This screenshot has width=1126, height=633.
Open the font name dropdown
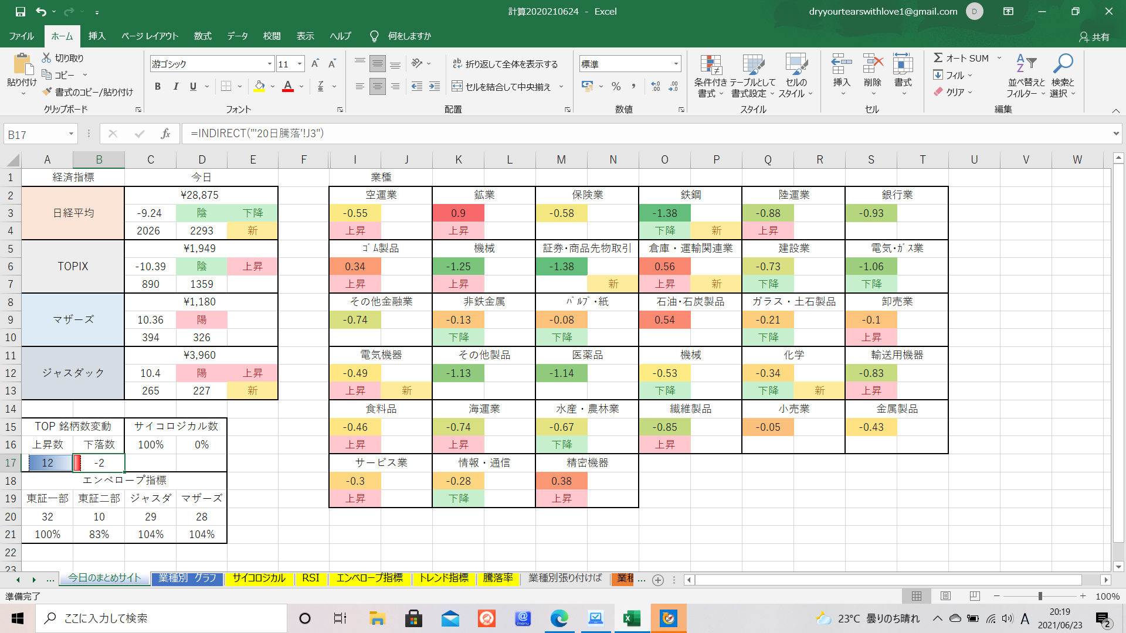[x=270, y=64]
